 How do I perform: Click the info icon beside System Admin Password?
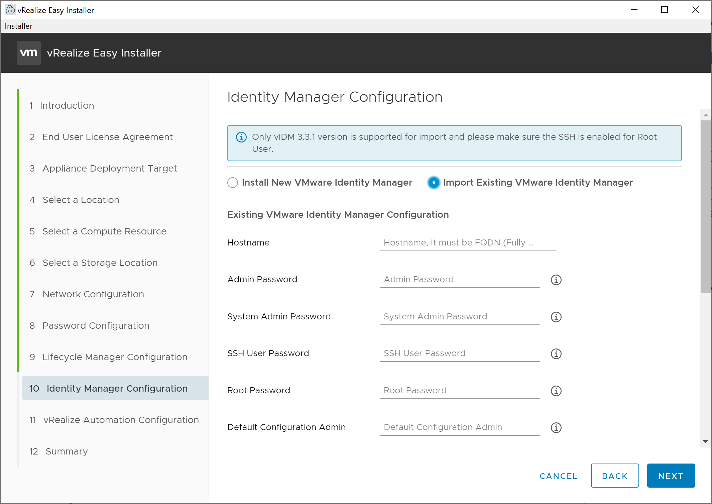(x=556, y=317)
